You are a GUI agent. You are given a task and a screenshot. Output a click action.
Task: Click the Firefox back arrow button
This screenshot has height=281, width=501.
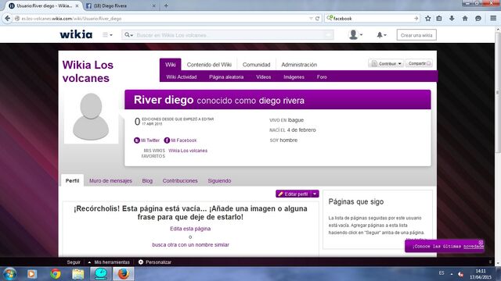pos(7,19)
